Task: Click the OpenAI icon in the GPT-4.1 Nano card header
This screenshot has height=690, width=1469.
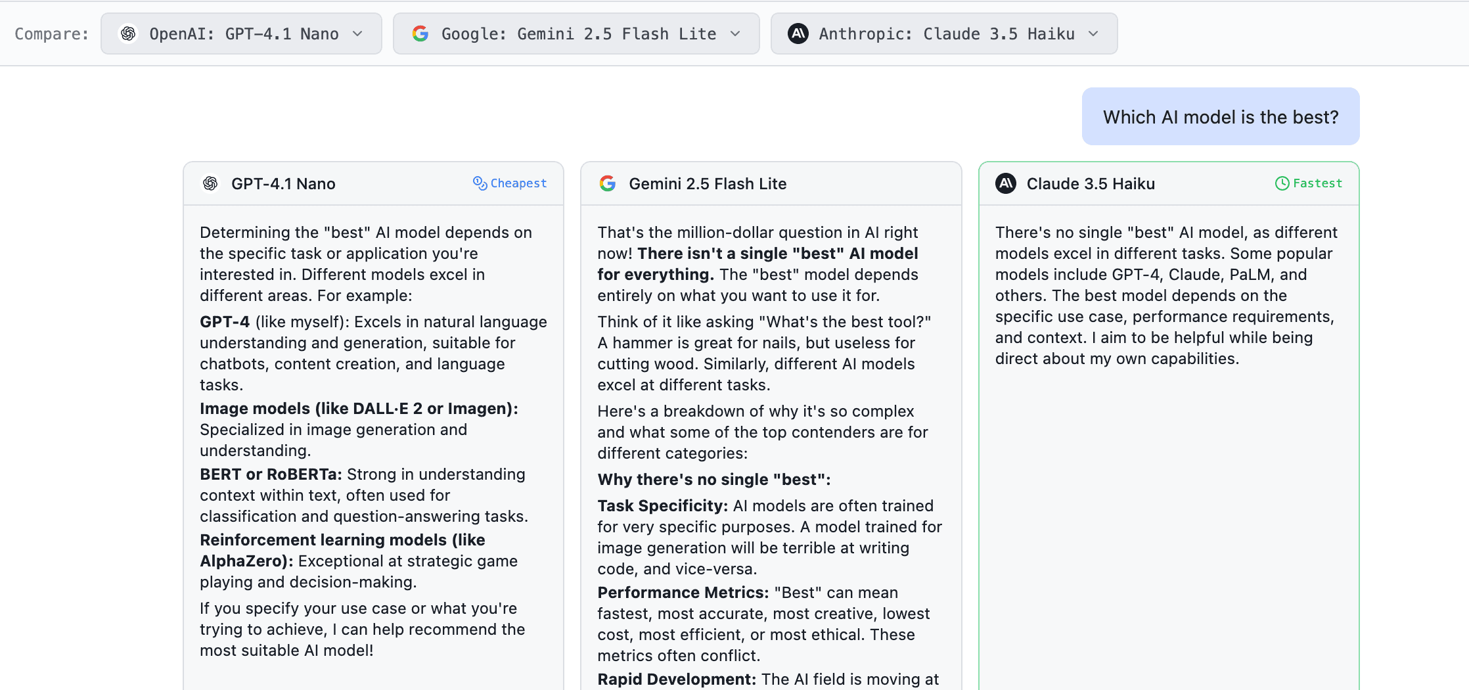Action: [210, 183]
